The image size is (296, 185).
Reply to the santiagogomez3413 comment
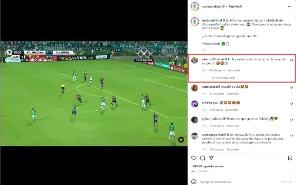[233, 149]
